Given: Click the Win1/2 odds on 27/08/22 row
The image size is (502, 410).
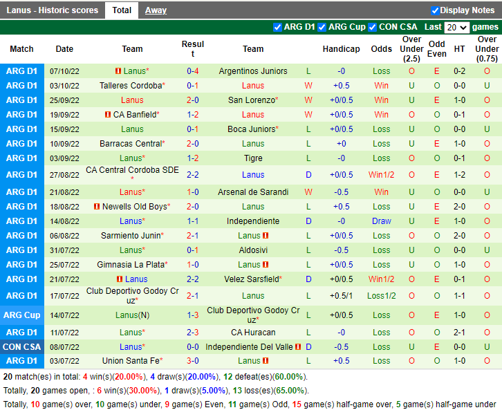Looking at the screenshot, I should 381,175.
